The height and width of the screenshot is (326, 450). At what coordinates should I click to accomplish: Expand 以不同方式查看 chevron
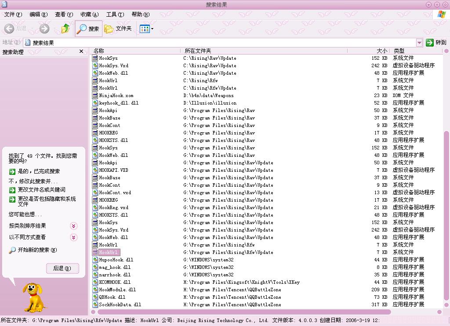[74, 237]
